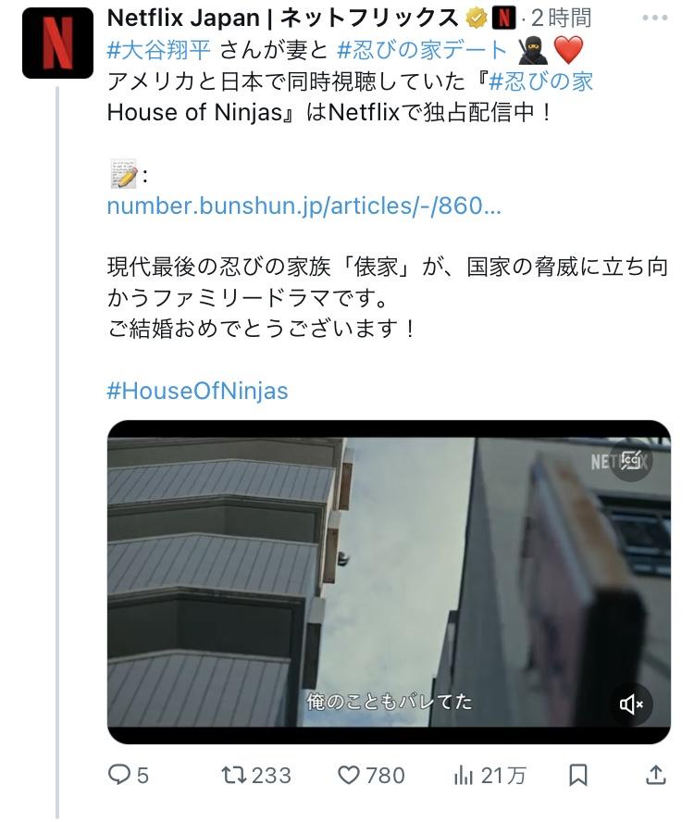Play the House of Ninjas video
Image resolution: width=694 pixels, height=822 pixels.
click(389, 582)
